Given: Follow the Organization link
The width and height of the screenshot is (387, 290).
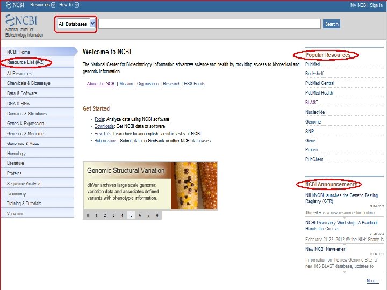Looking at the screenshot, I should click(x=148, y=84).
